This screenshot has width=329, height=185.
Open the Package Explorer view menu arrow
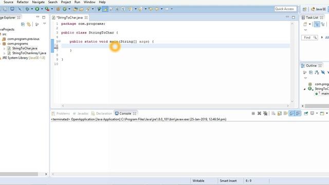point(45,24)
